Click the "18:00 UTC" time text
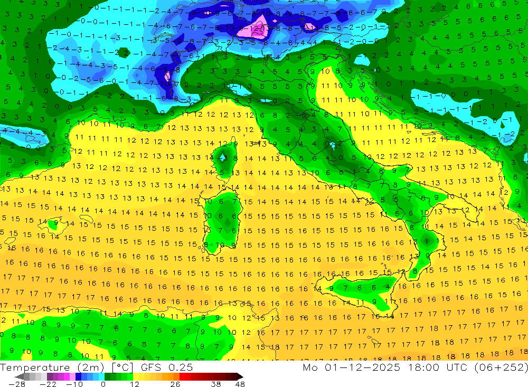This screenshot has width=528, height=387. 438,367
